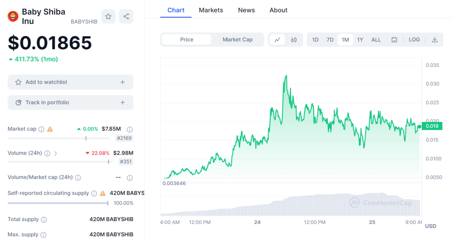Click the Max. supply 420M BABYSHIB value

(x=111, y=235)
